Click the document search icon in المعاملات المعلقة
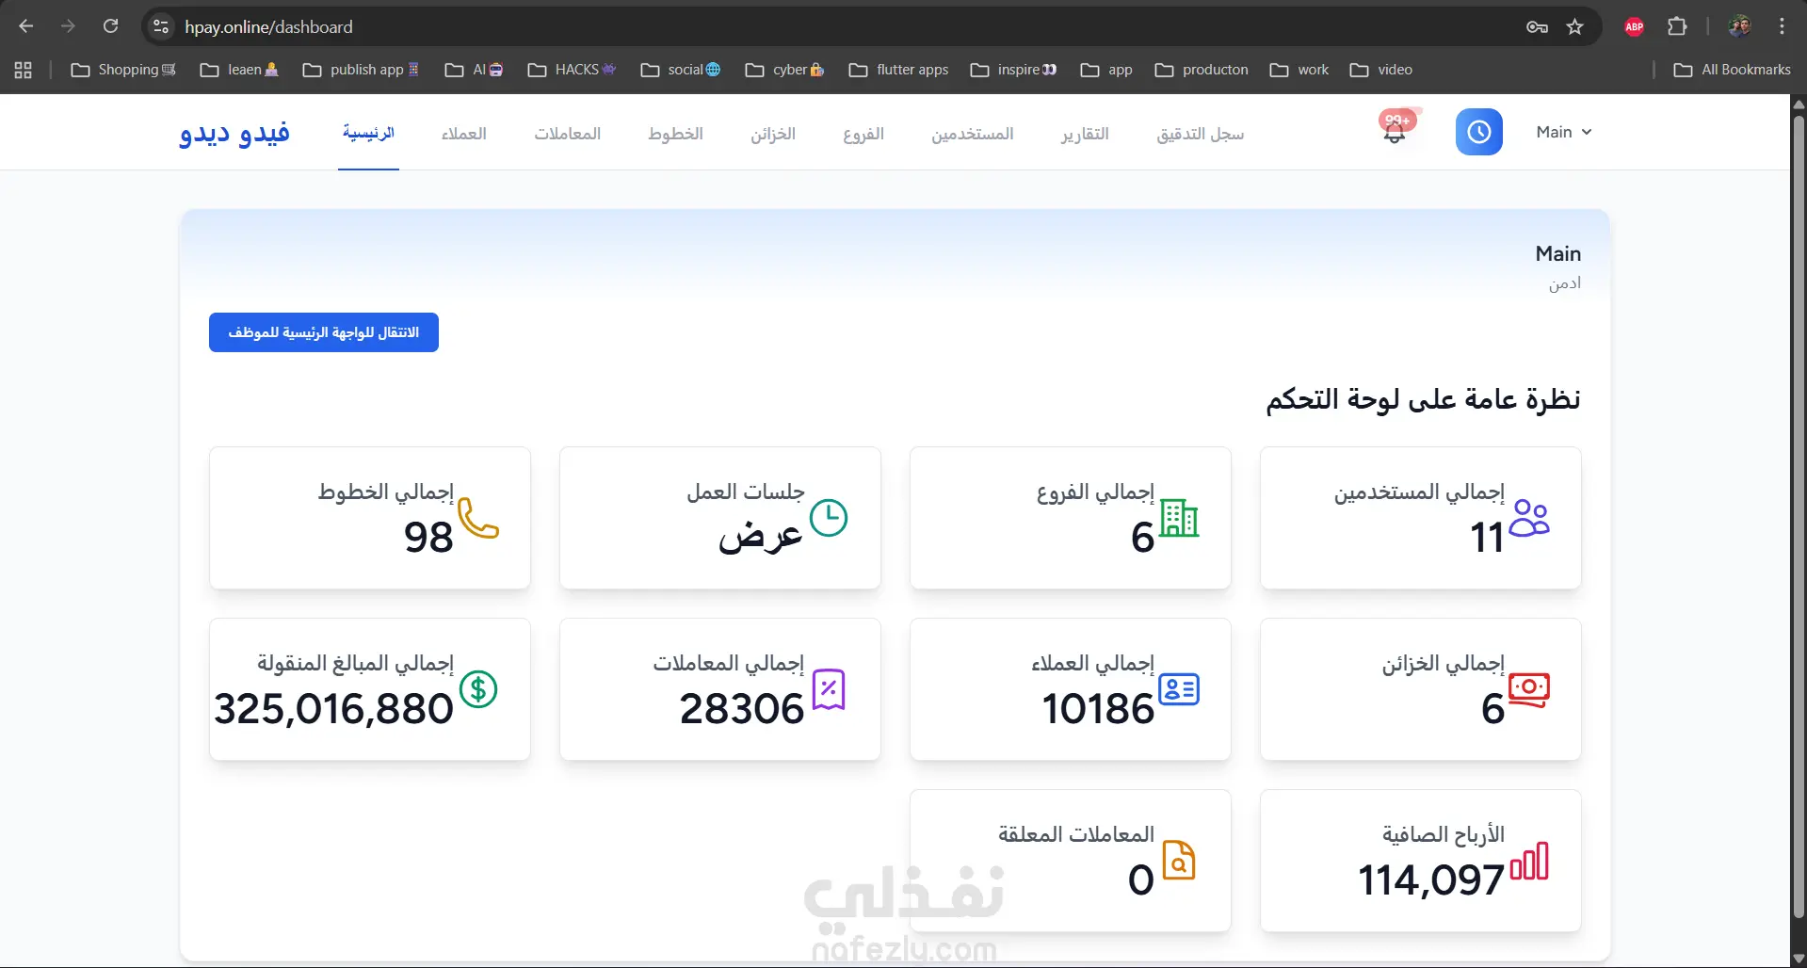Image resolution: width=1807 pixels, height=968 pixels. pos(1179,861)
